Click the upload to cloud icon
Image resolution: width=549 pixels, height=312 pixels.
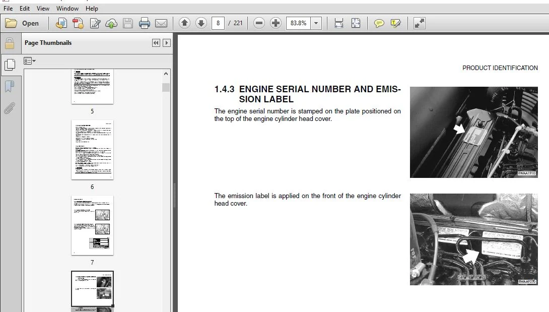click(111, 23)
